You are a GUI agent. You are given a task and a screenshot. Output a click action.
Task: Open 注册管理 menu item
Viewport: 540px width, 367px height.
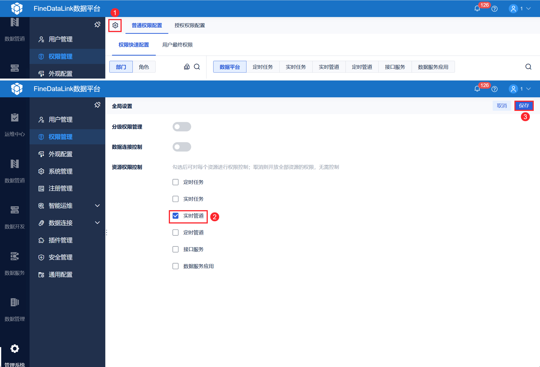67,188
